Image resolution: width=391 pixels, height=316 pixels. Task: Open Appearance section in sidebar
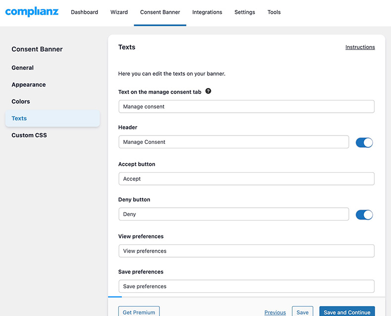[29, 85]
